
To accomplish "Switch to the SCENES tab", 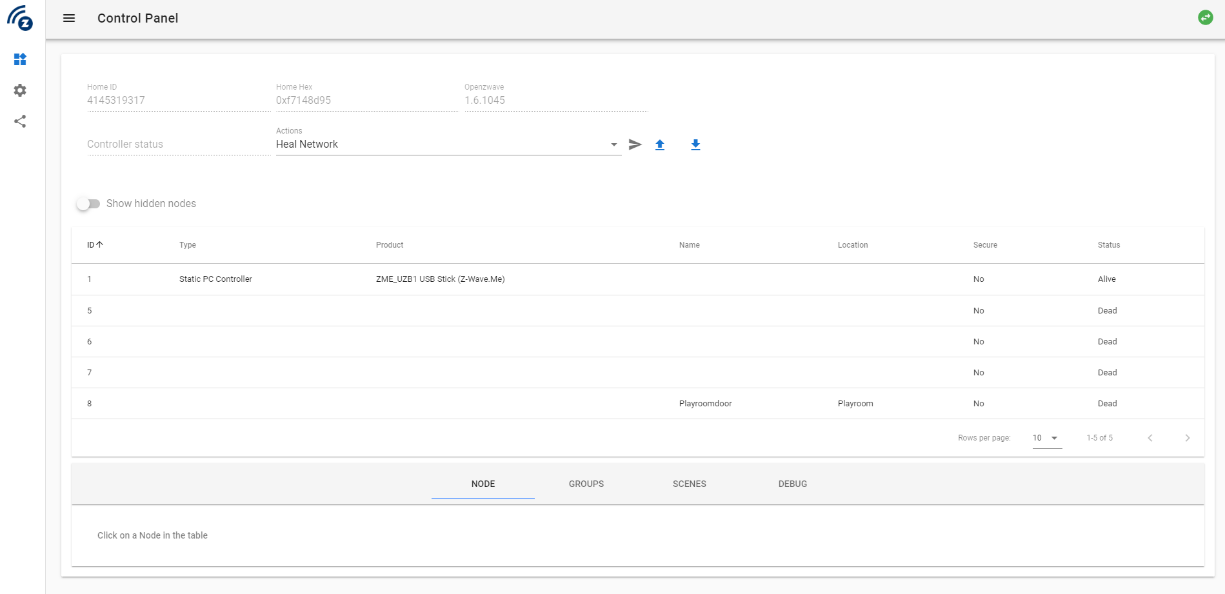I will (x=690, y=484).
